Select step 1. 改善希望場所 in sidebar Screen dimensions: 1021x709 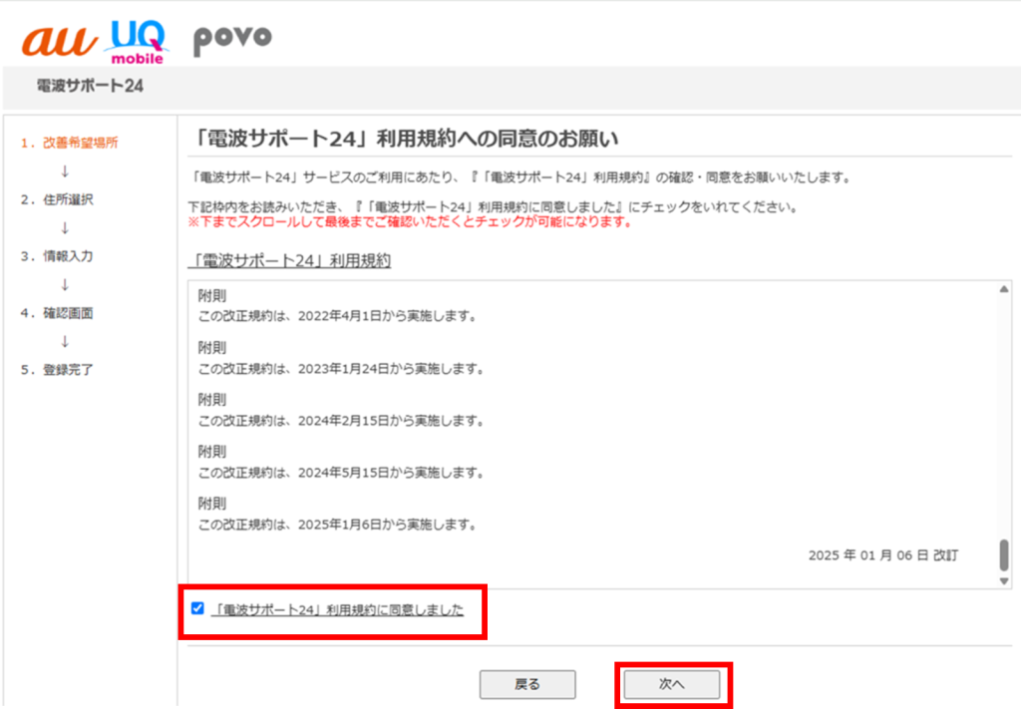tap(69, 143)
